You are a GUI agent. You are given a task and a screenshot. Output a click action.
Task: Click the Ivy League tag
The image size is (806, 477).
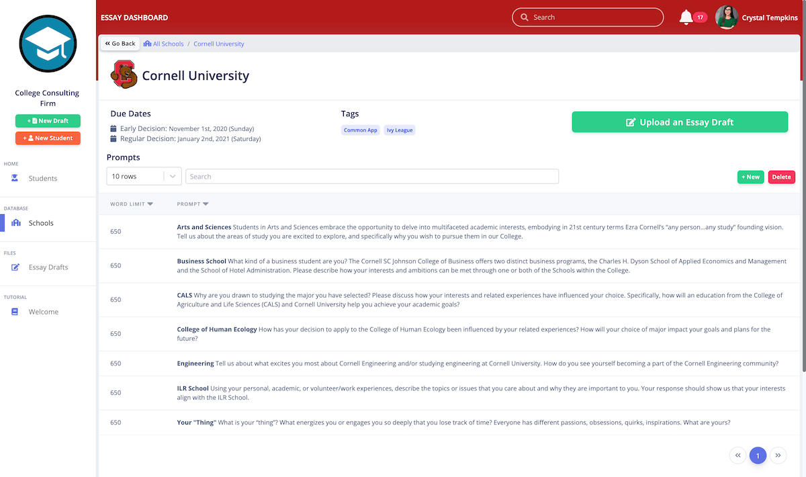point(400,130)
